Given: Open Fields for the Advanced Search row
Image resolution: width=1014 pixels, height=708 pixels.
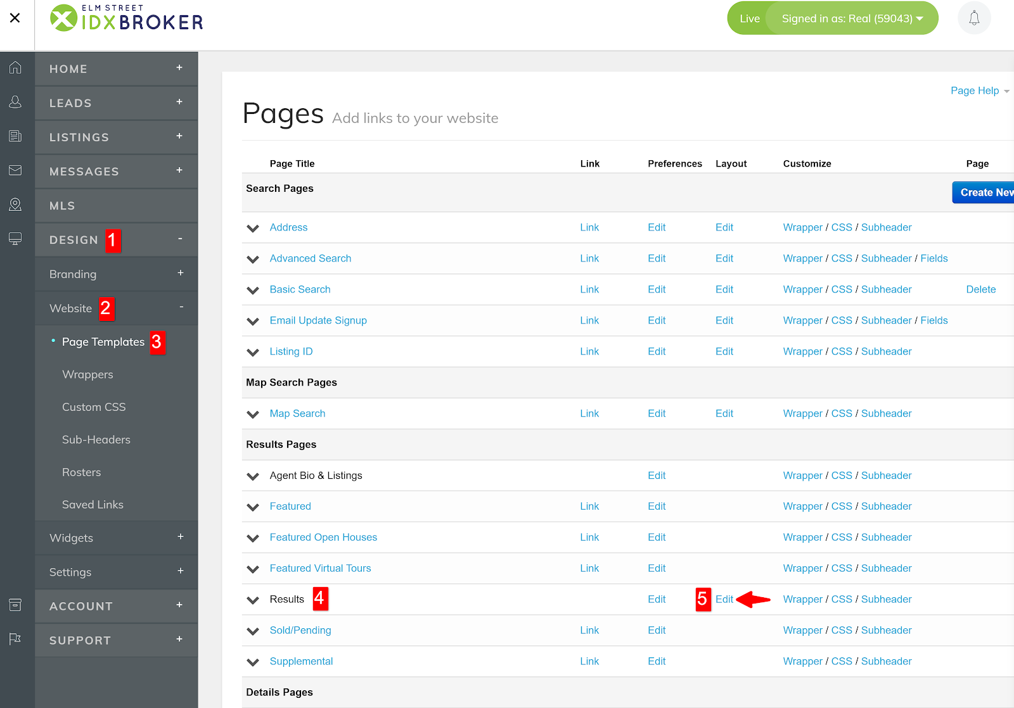Looking at the screenshot, I should tap(934, 258).
